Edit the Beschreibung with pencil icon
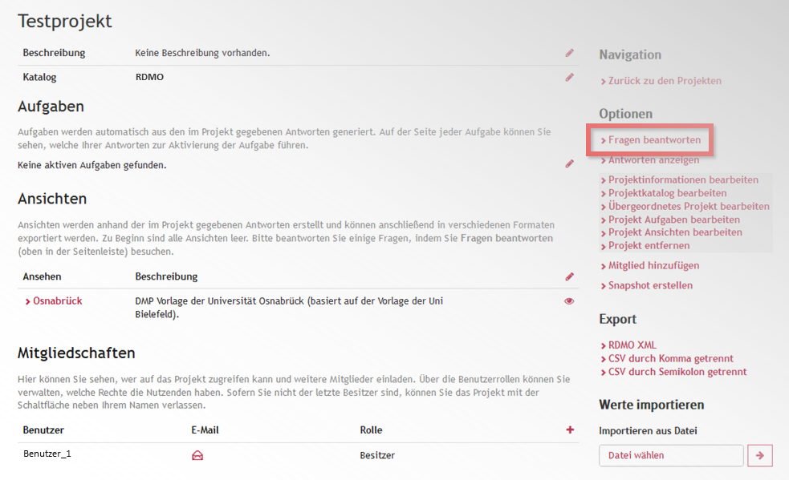This screenshot has height=480, width=789. (x=569, y=53)
